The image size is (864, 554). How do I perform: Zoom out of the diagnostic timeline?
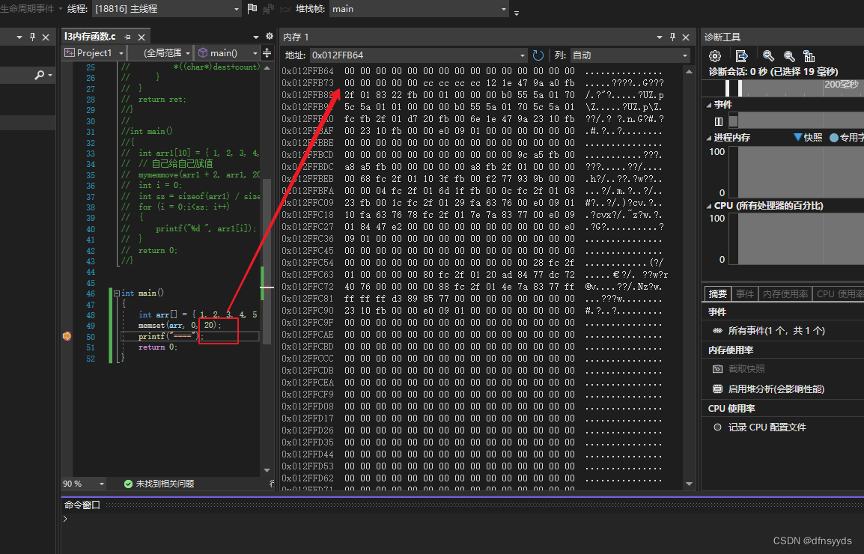tap(789, 56)
